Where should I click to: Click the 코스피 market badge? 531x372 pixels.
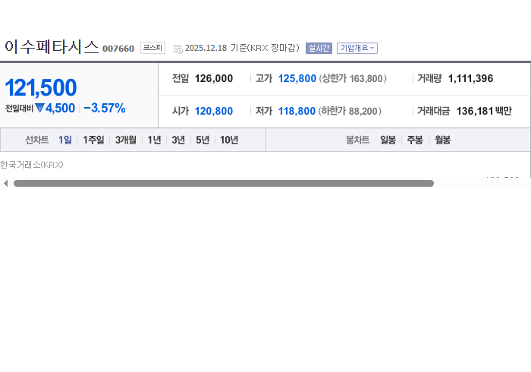click(152, 48)
